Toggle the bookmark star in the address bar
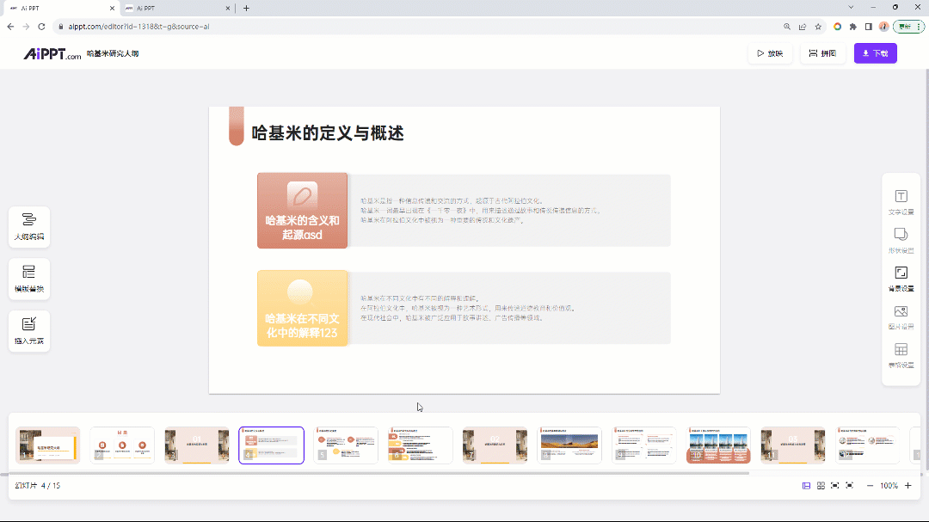 [x=818, y=27]
